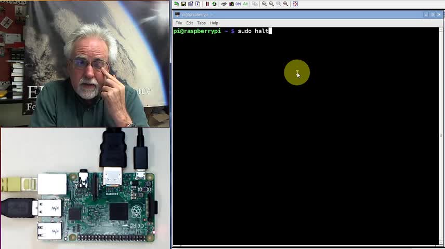Maximize the pi@raspberrypi terminal window
This screenshot has width=445, height=249.
(433, 15)
